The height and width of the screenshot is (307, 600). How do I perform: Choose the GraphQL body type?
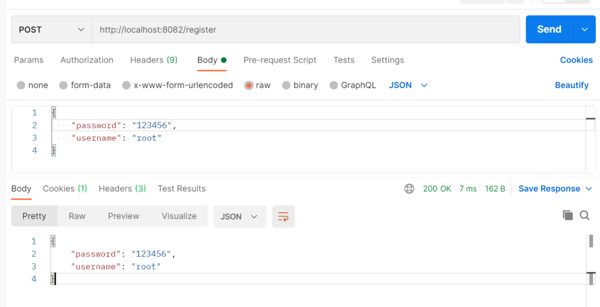(x=334, y=86)
